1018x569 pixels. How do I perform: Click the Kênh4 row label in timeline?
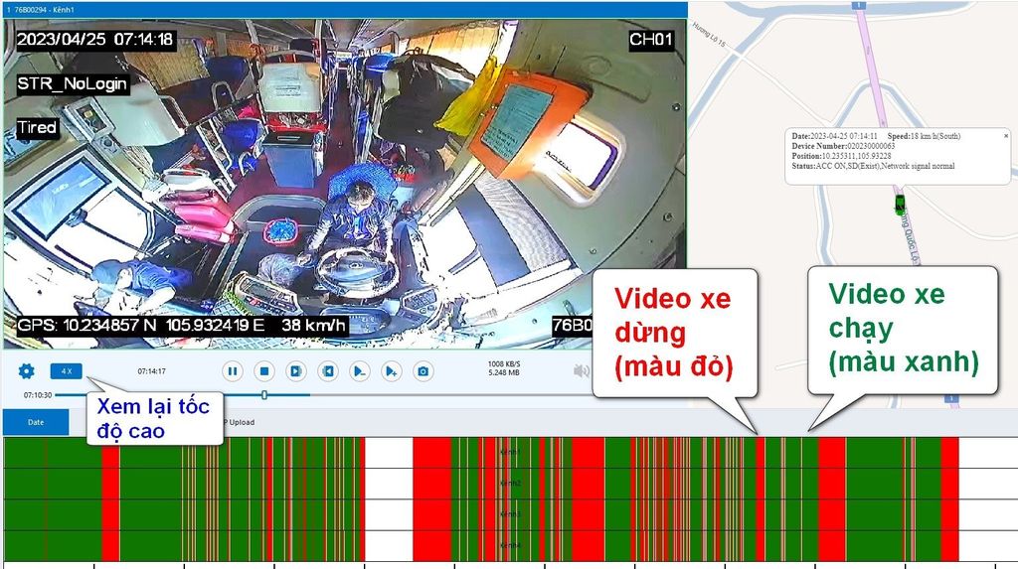[x=510, y=545]
